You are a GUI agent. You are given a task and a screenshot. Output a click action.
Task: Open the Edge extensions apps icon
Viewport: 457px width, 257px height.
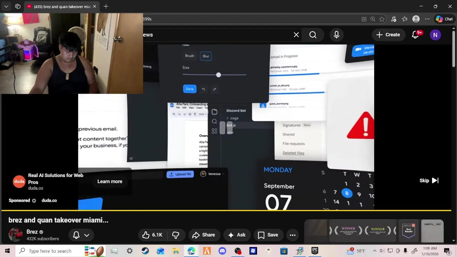[364, 19]
